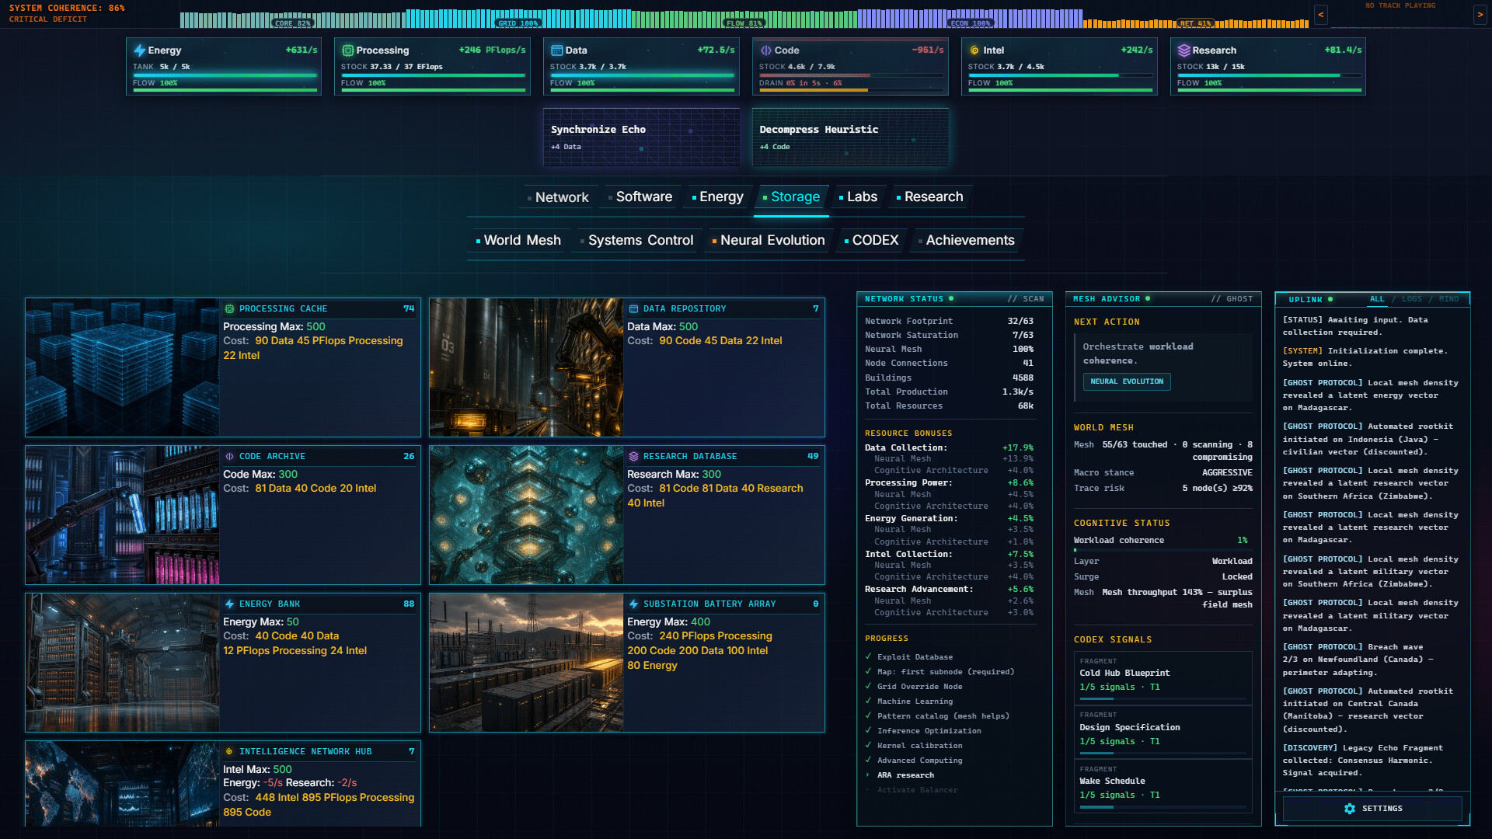
Task: Click the Intelligence Network Hub header icon
Action: (x=229, y=751)
